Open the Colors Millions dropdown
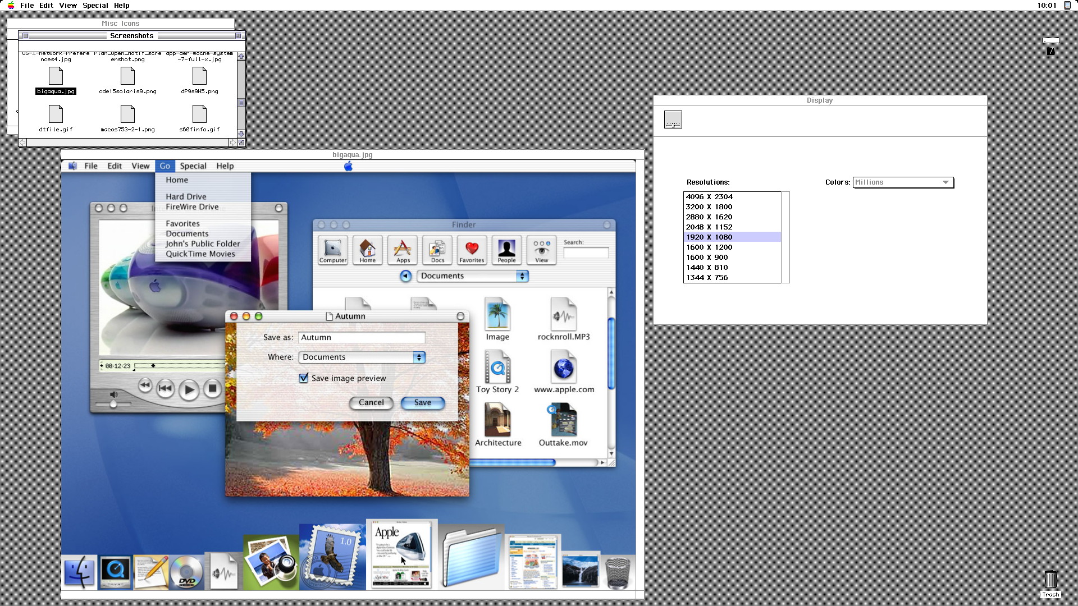Viewport: 1078px width, 606px height. [903, 182]
